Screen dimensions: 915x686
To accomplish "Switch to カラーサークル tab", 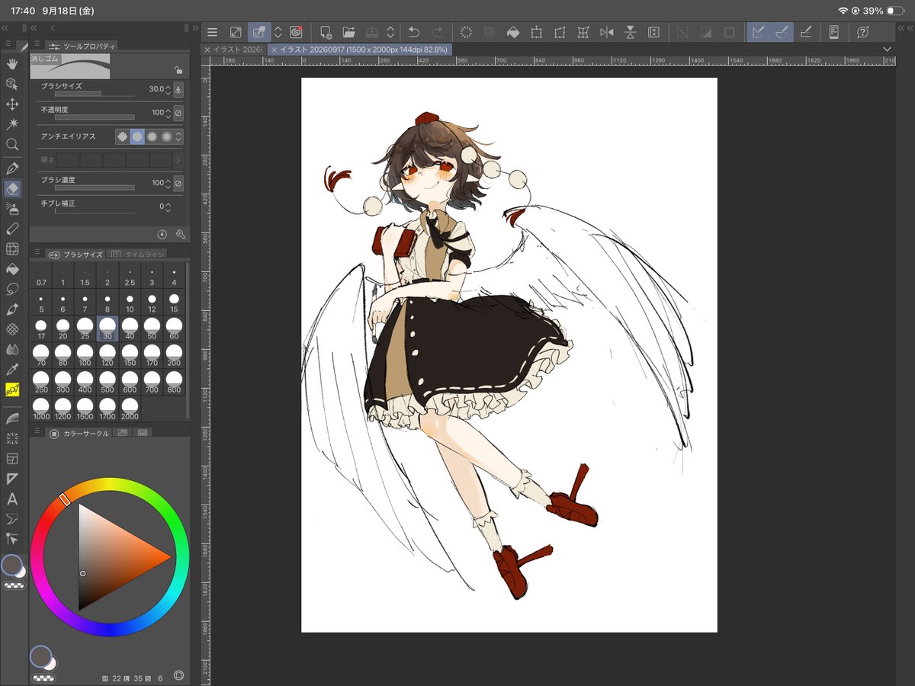I will tap(79, 433).
